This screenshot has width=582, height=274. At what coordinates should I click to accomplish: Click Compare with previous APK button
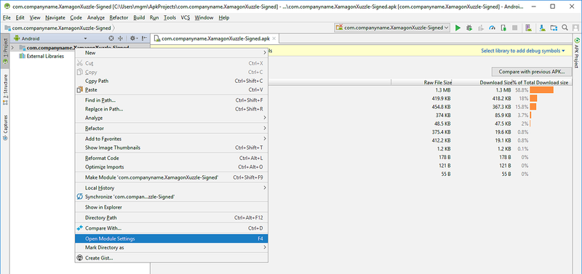(x=532, y=71)
